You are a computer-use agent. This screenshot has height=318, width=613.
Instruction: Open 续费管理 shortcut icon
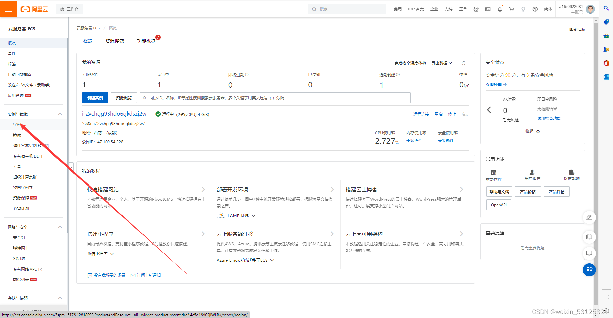click(x=494, y=172)
